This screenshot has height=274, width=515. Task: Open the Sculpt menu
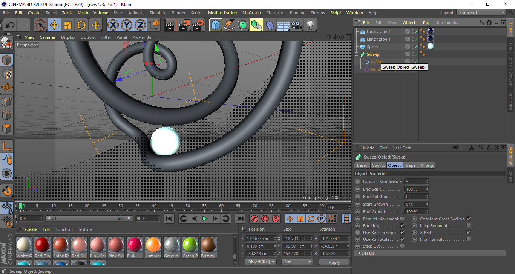(x=197, y=13)
